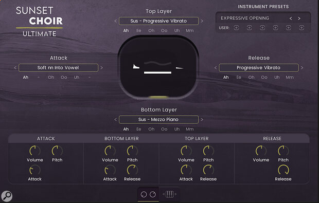Save to fourth USER preset slot

click(275, 28)
